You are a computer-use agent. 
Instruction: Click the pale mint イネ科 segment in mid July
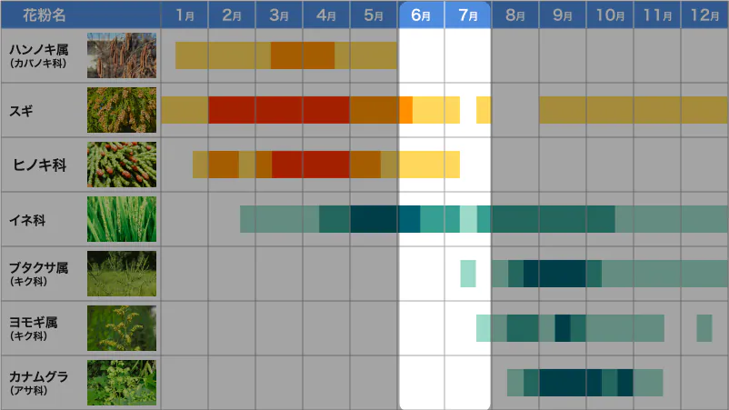tap(468, 219)
